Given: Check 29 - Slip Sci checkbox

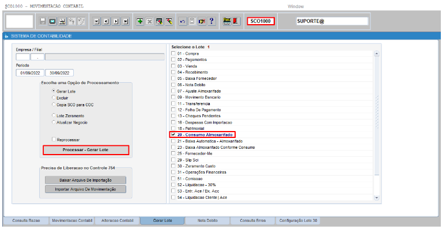Looking at the screenshot, I should click(173, 160).
